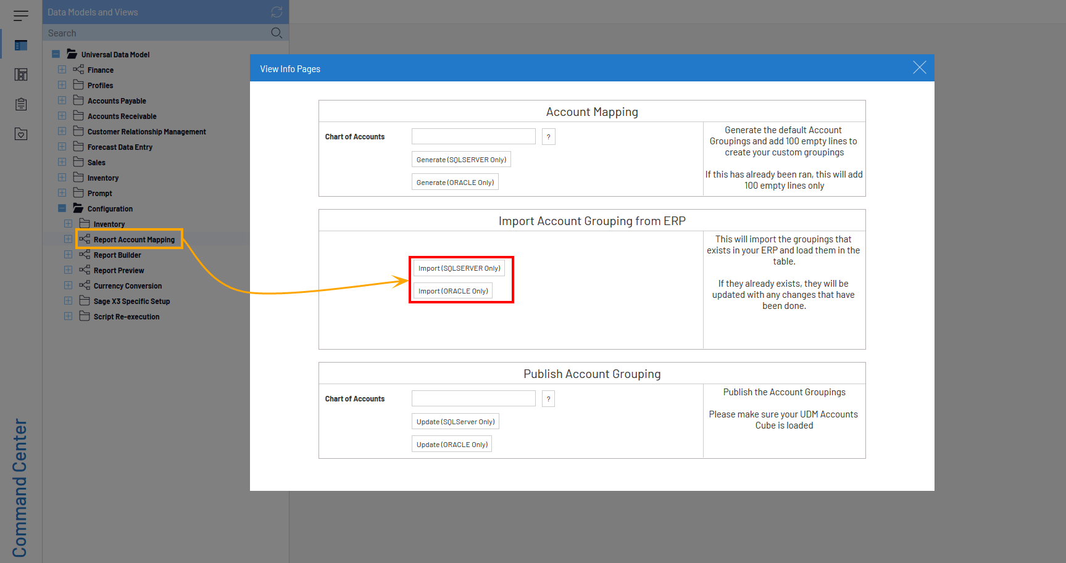This screenshot has width=1066, height=563.
Task: Click the search magnifier icon
Action: pyautogui.click(x=277, y=33)
